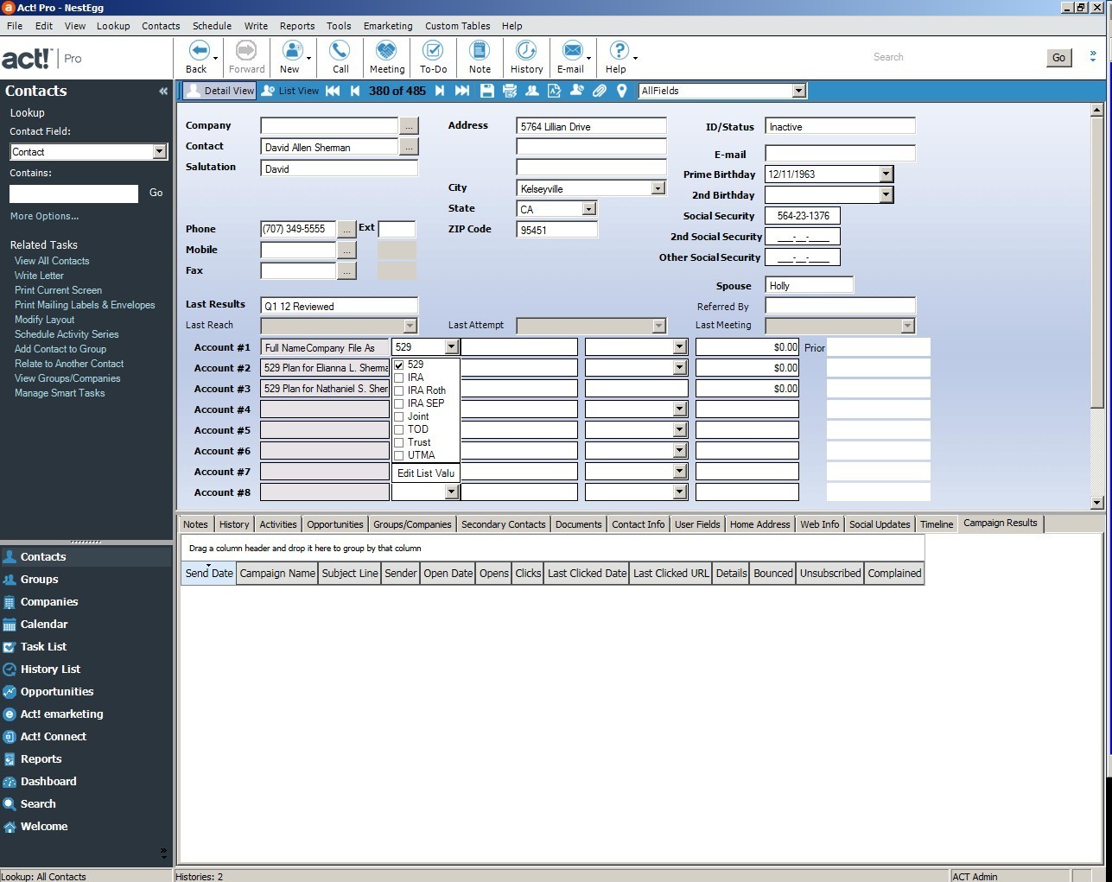Viewport: 1112px width, 882px height.
Task: Click the E-mail envelope icon
Action: tap(572, 51)
